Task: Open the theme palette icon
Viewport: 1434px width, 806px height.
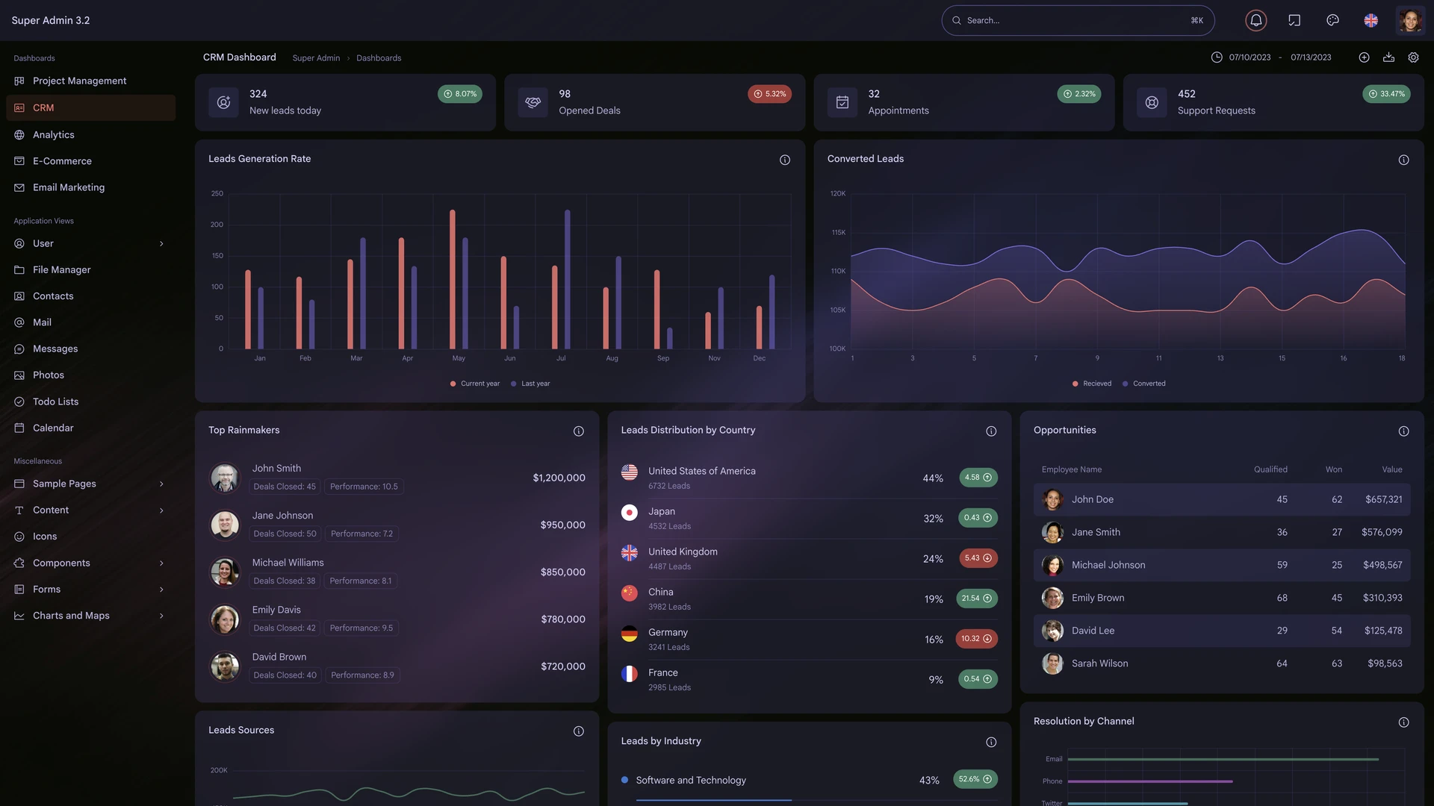Action: coord(1332,20)
